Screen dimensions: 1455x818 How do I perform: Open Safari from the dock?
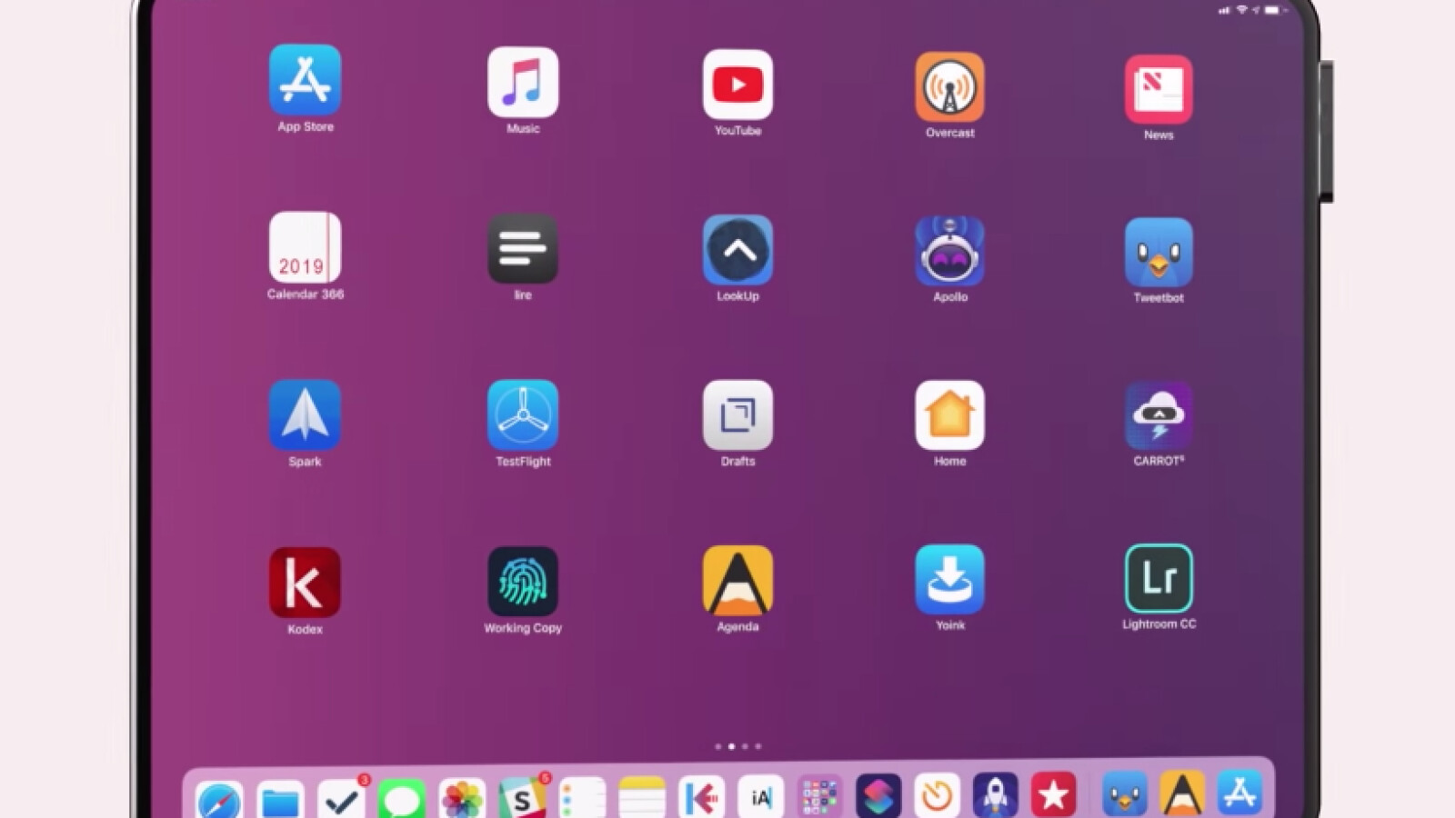(x=219, y=799)
